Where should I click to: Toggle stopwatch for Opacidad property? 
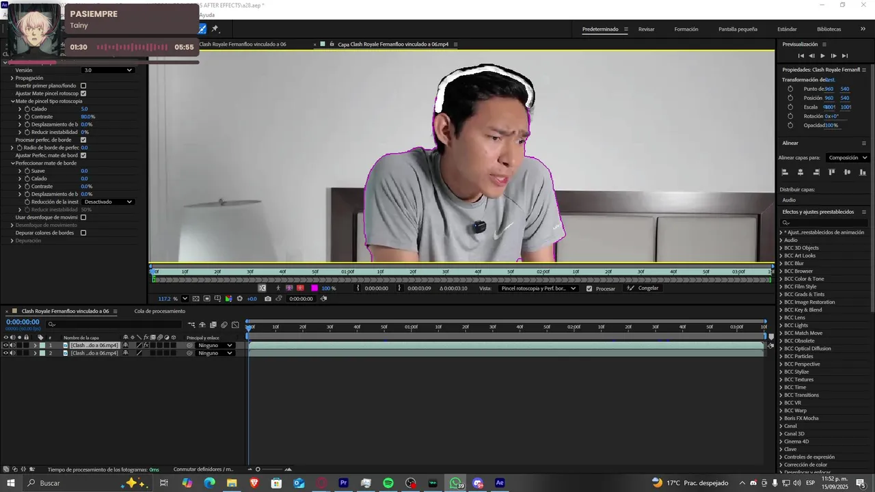[790, 125]
